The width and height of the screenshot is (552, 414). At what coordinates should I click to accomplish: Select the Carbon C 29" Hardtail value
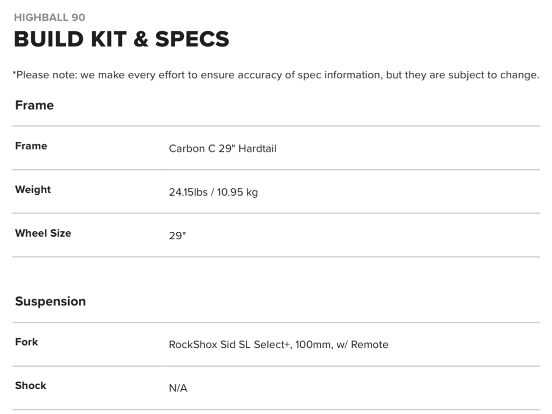coord(222,149)
